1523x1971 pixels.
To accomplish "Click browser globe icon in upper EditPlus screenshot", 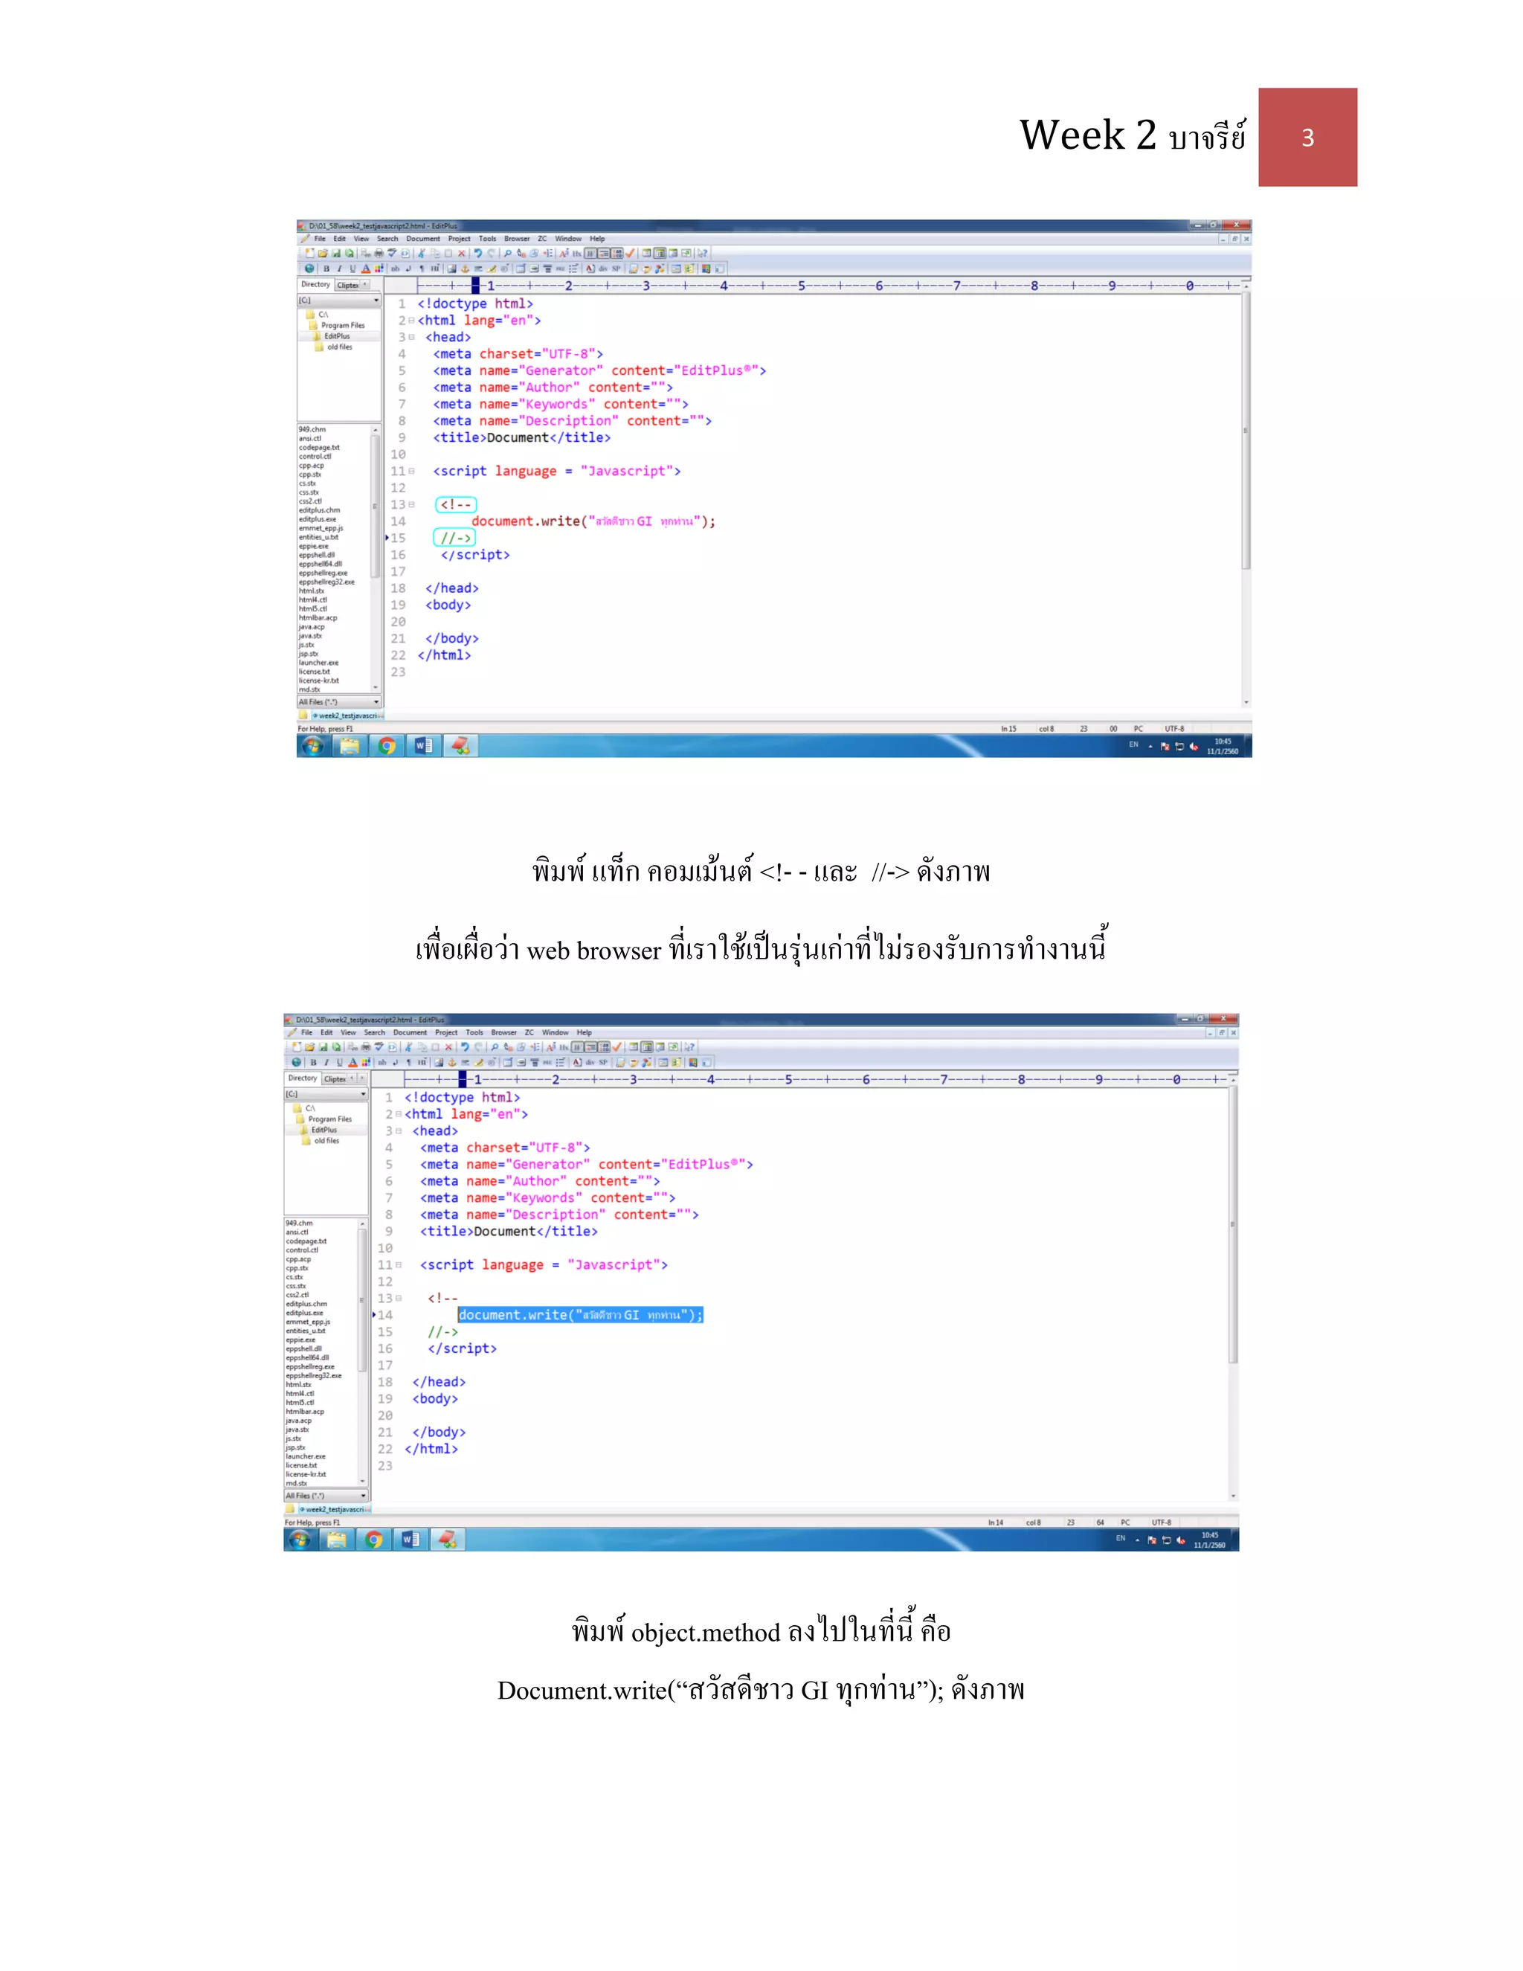I will coord(309,269).
